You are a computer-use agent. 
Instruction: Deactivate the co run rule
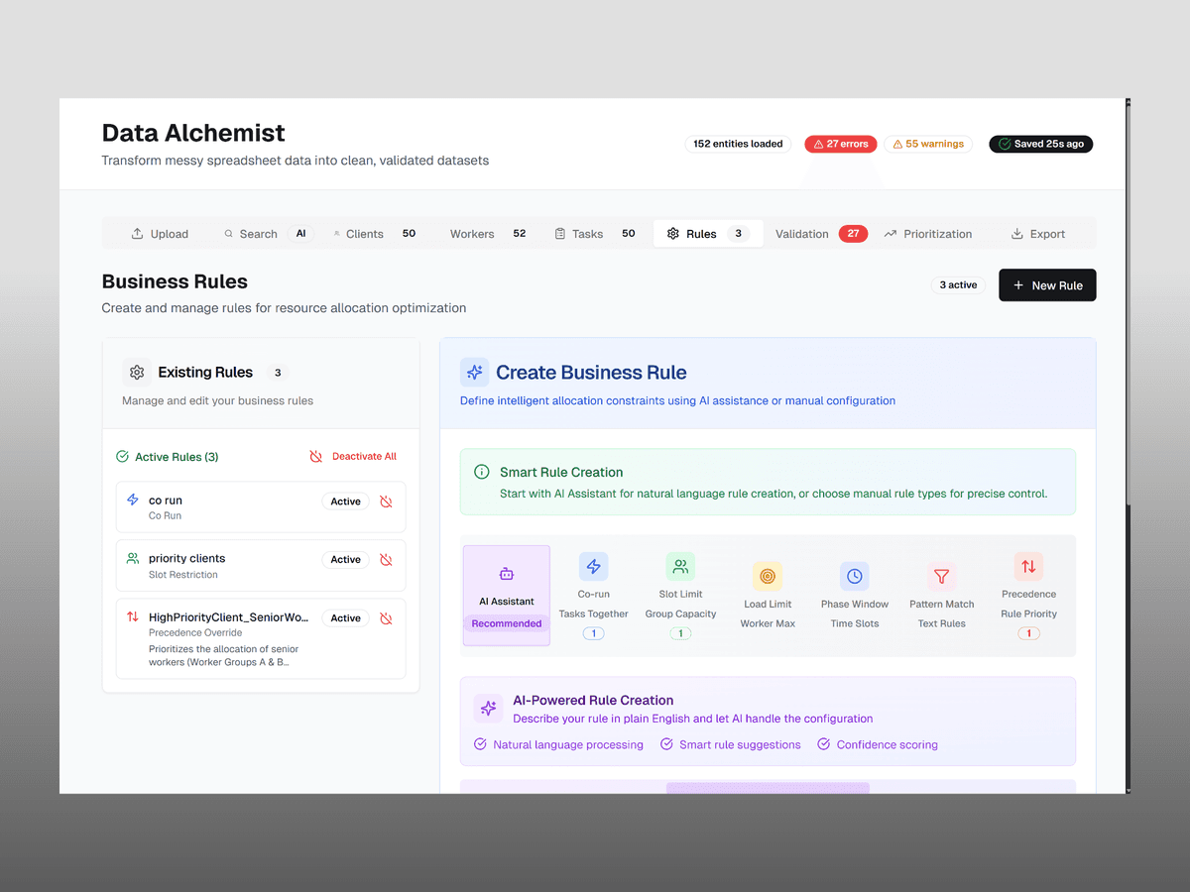[387, 502]
